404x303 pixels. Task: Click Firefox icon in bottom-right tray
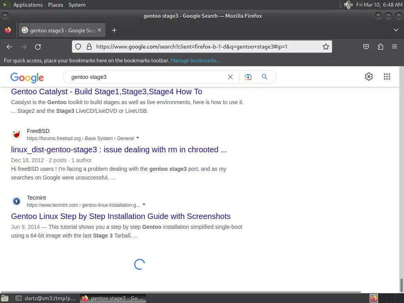click(374, 298)
